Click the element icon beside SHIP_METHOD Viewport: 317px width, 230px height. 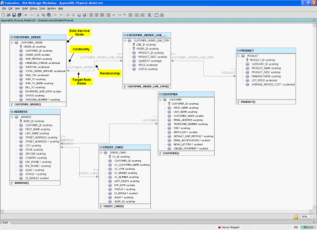point(21,59)
